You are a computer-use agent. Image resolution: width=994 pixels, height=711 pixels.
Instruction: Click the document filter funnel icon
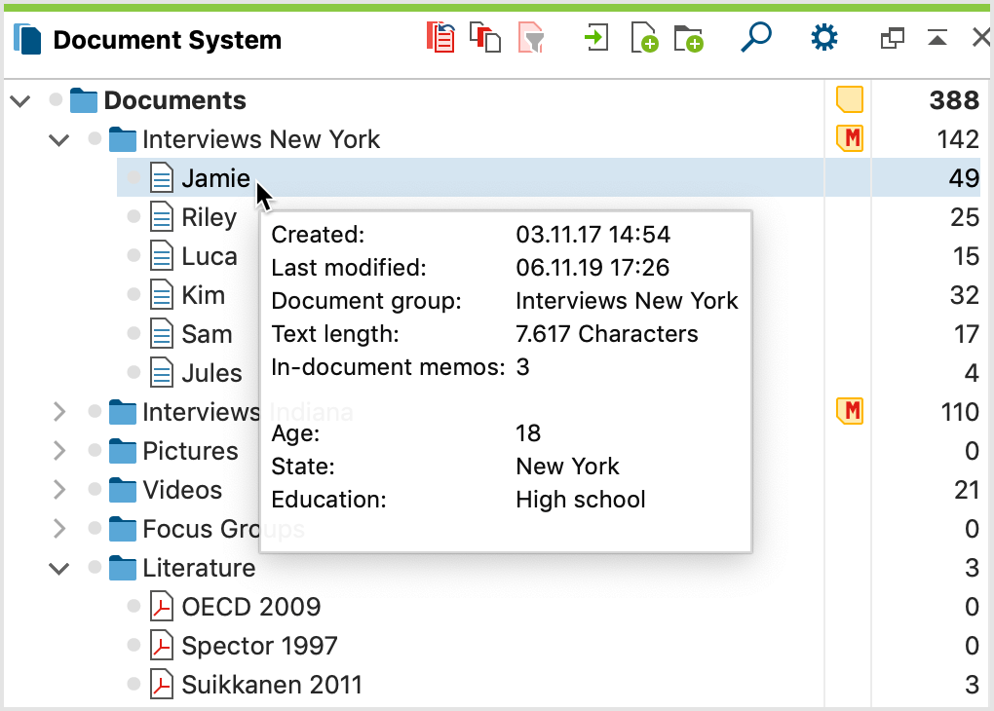pyautogui.click(x=531, y=38)
